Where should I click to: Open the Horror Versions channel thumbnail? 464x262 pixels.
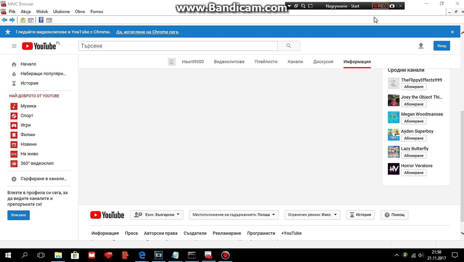(x=394, y=169)
